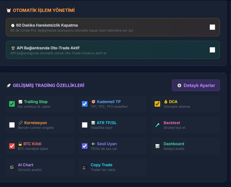
Task: Click 'API bağlandığında otomatik olarak' description
Action: [58, 53]
